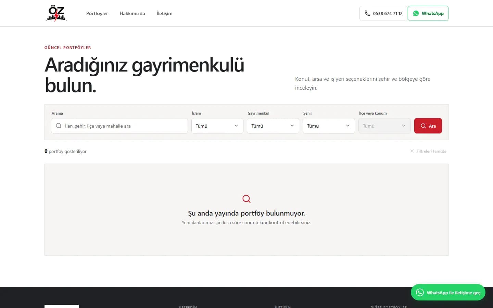
Task: Click the ÖZ site logo
Action: [x=56, y=13]
